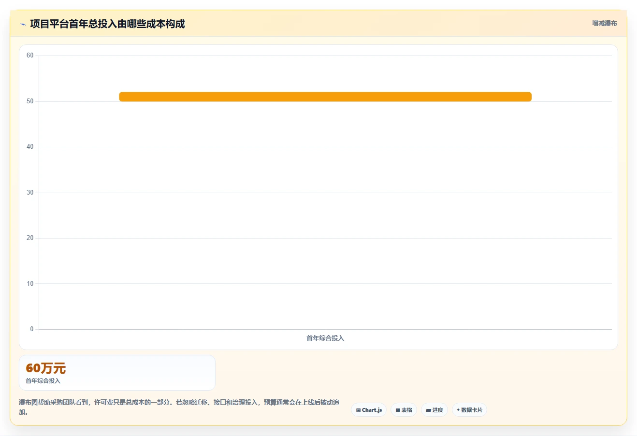Select the Chart.js tag chip
Screen dimensions: 637x436
click(369, 410)
